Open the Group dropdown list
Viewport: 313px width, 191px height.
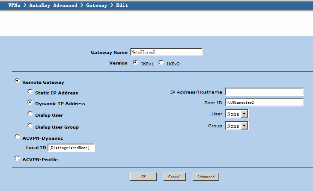click(x=237, y=126)
